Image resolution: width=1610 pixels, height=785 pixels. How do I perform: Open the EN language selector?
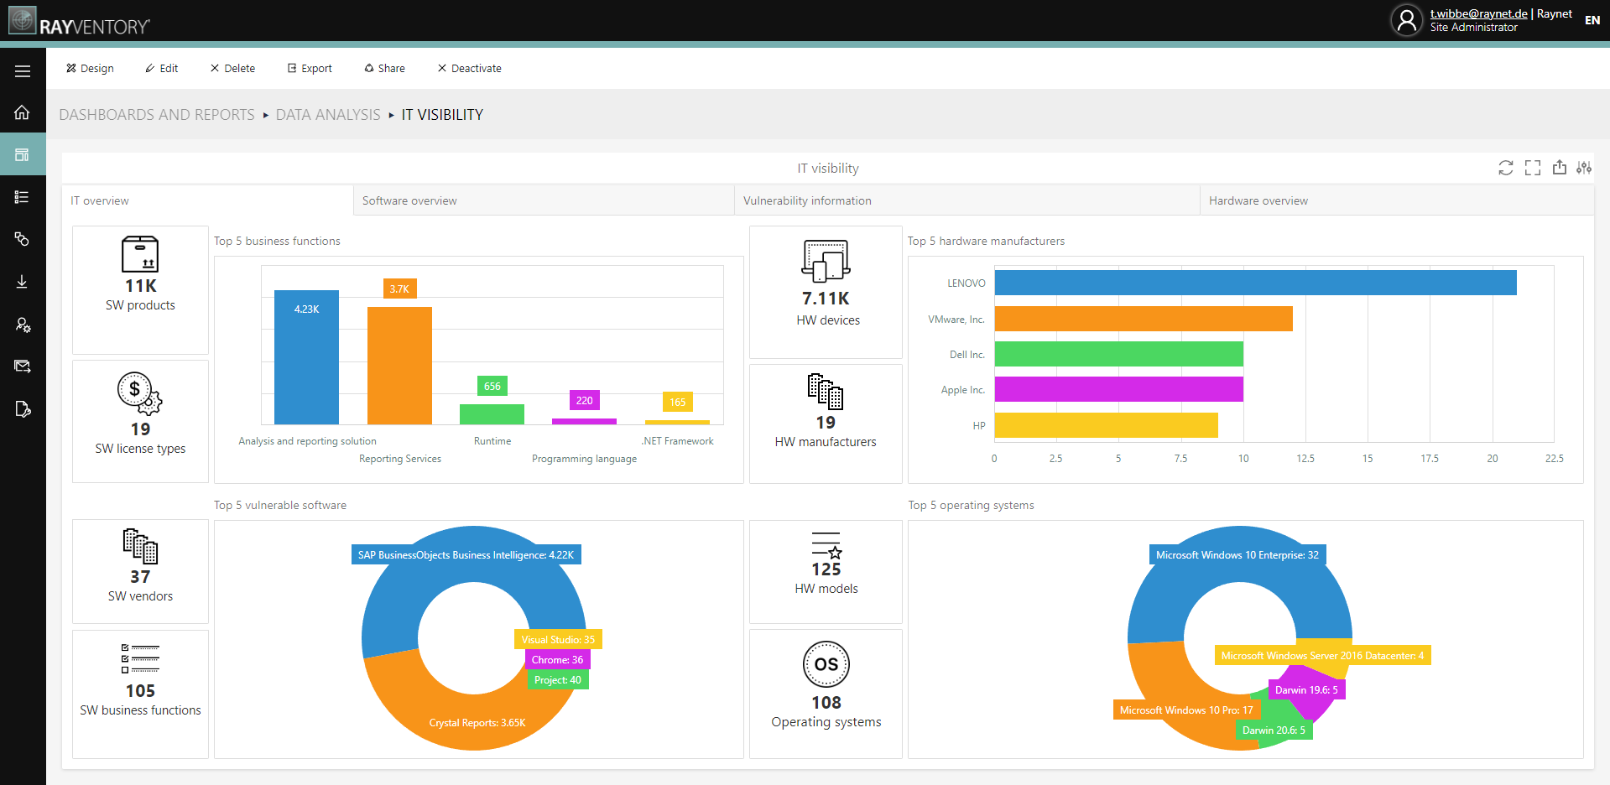[1592, 20]
